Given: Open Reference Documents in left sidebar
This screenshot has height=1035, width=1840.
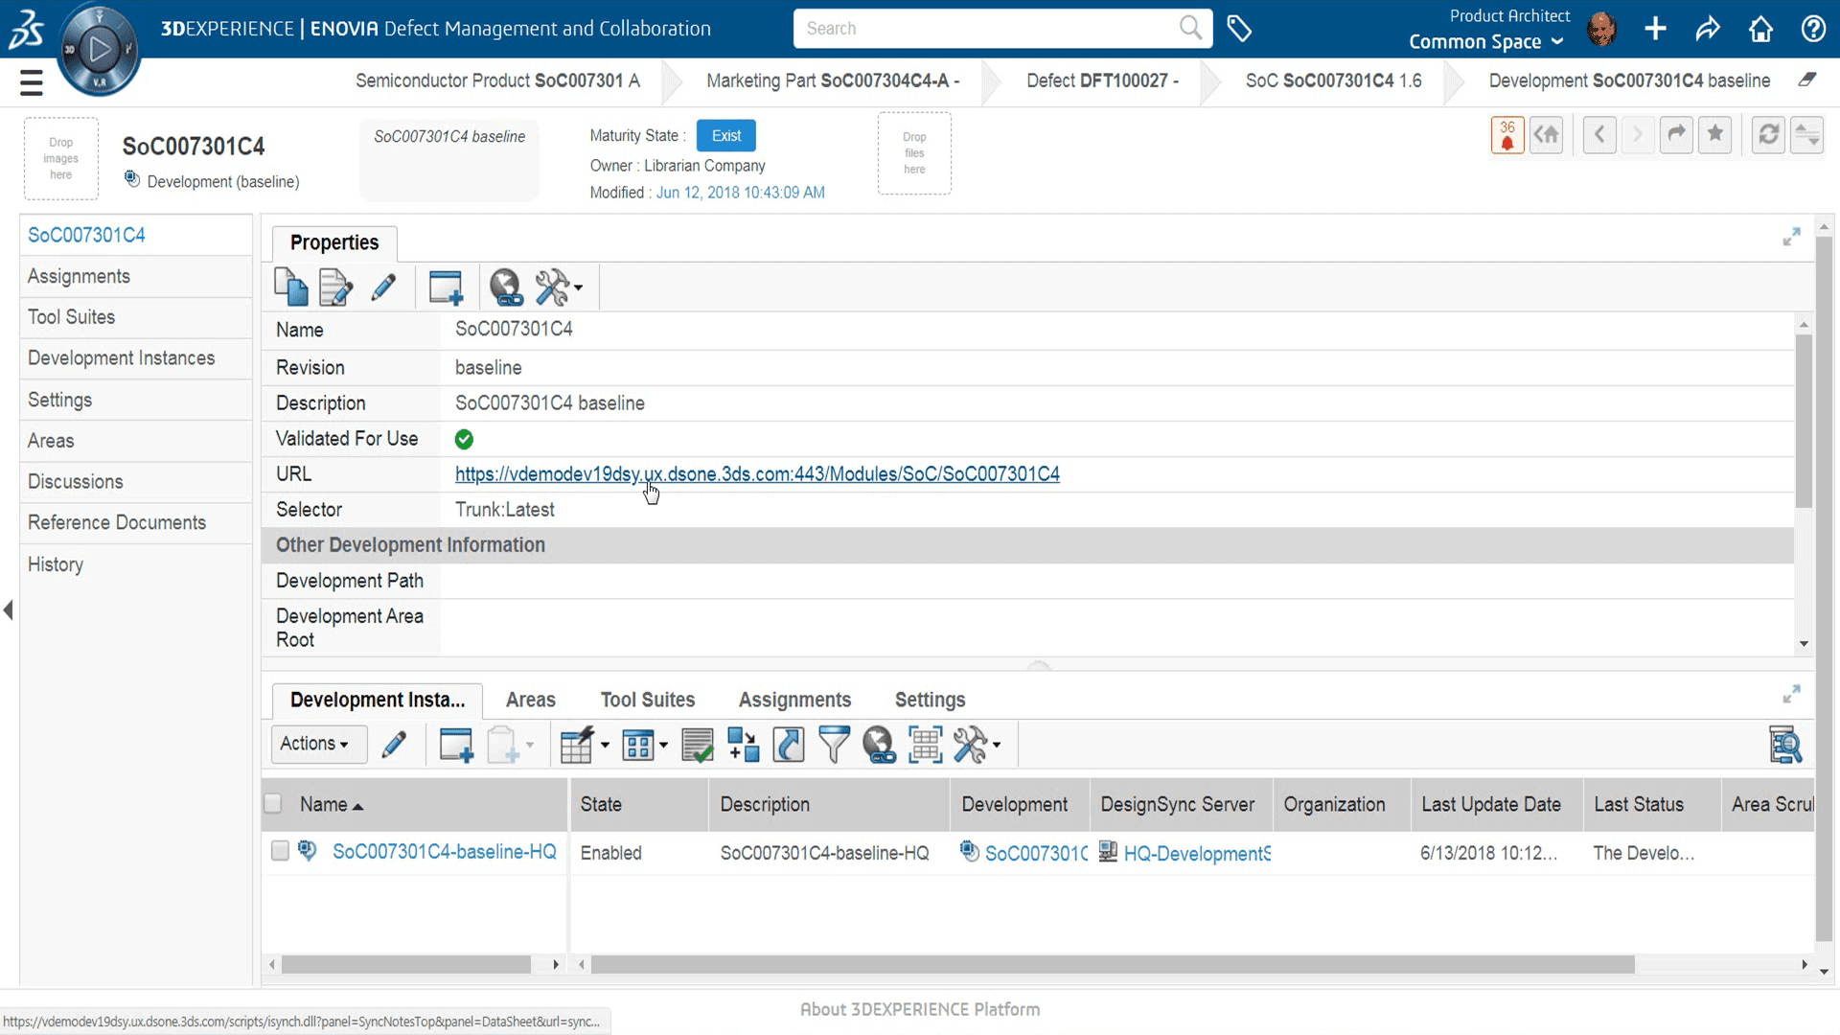Looking at the screenshot, I should pyautogui.click(x=136, y=522).
